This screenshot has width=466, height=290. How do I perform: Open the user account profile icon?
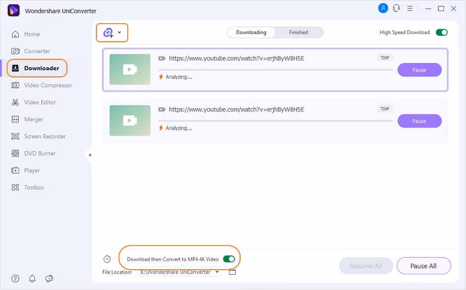click(383, 8)
